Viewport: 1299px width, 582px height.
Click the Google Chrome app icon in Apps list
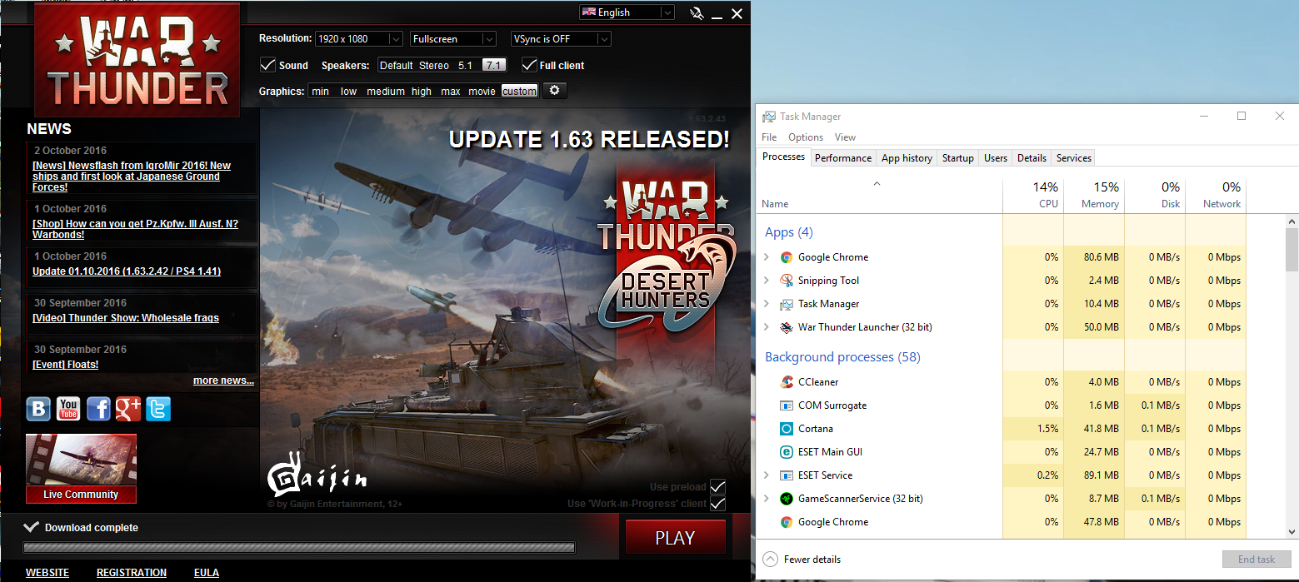click(x=786, y=257)
